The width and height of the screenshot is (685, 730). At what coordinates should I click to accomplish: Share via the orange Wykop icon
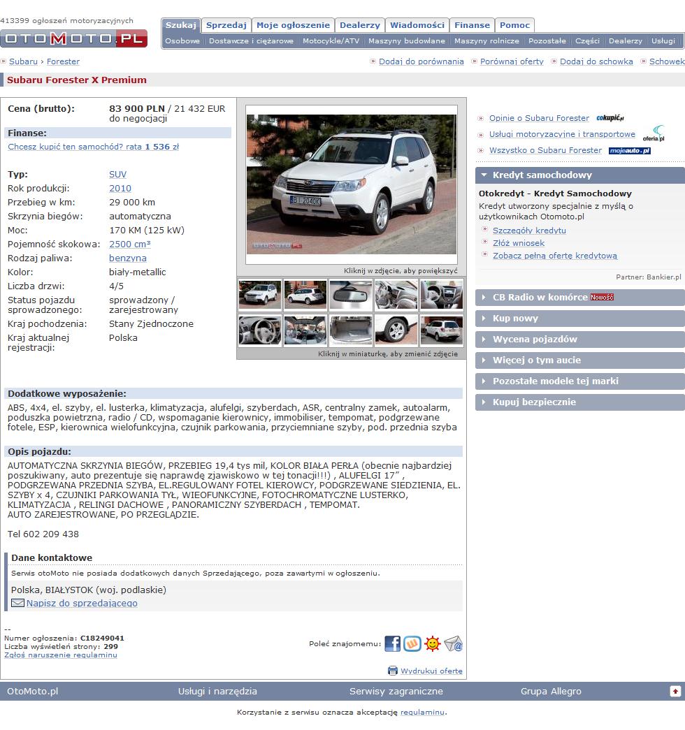tap(412, 644)
